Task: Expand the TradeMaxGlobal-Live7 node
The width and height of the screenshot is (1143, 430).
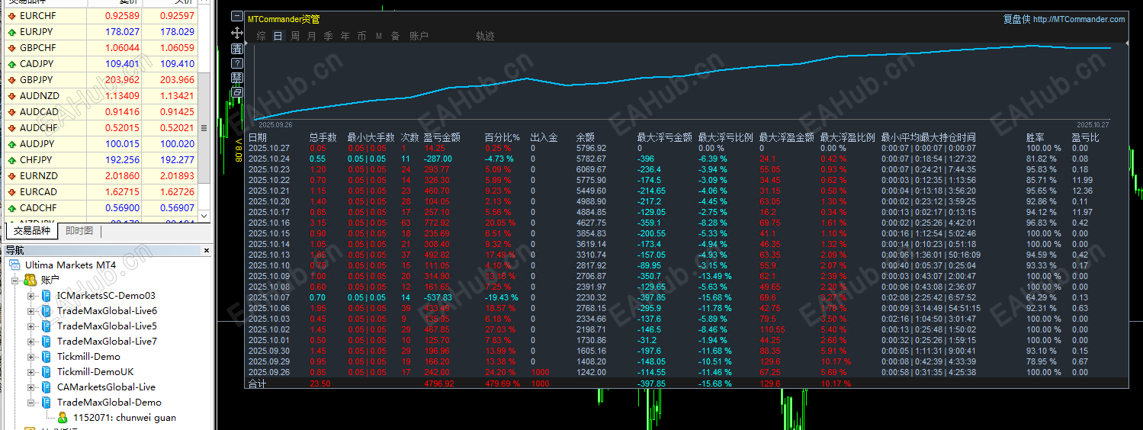Action: [31, 342]
